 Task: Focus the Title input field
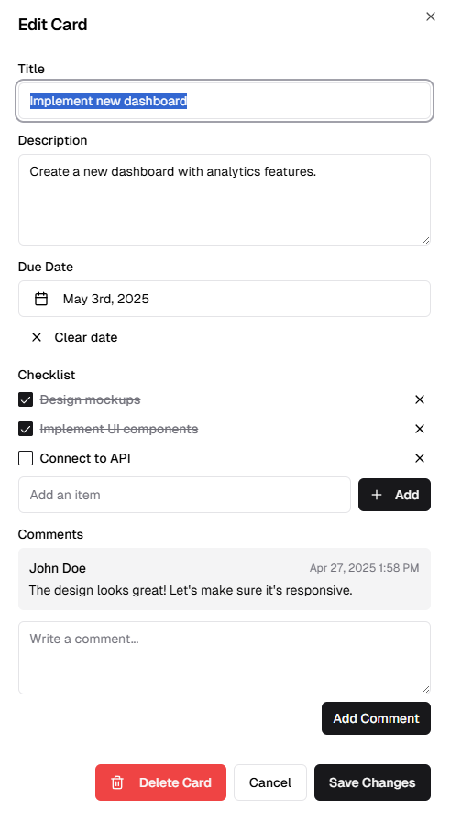point(225,101)
